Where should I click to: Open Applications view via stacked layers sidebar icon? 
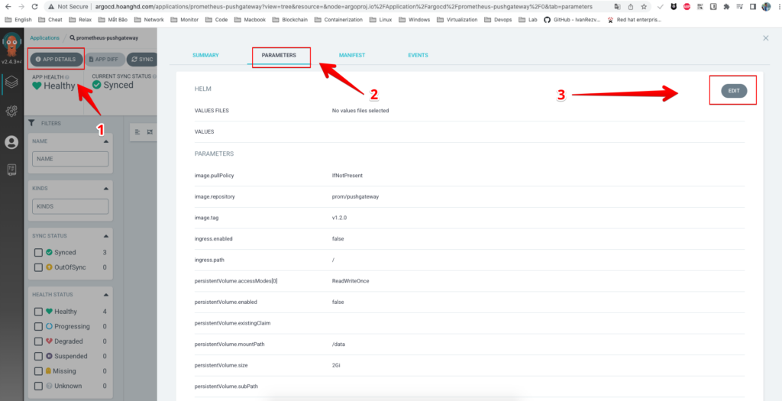click(11, 82)
